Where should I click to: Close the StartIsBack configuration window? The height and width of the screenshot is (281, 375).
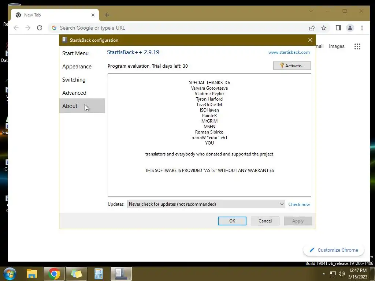click(x=310, y=40)
